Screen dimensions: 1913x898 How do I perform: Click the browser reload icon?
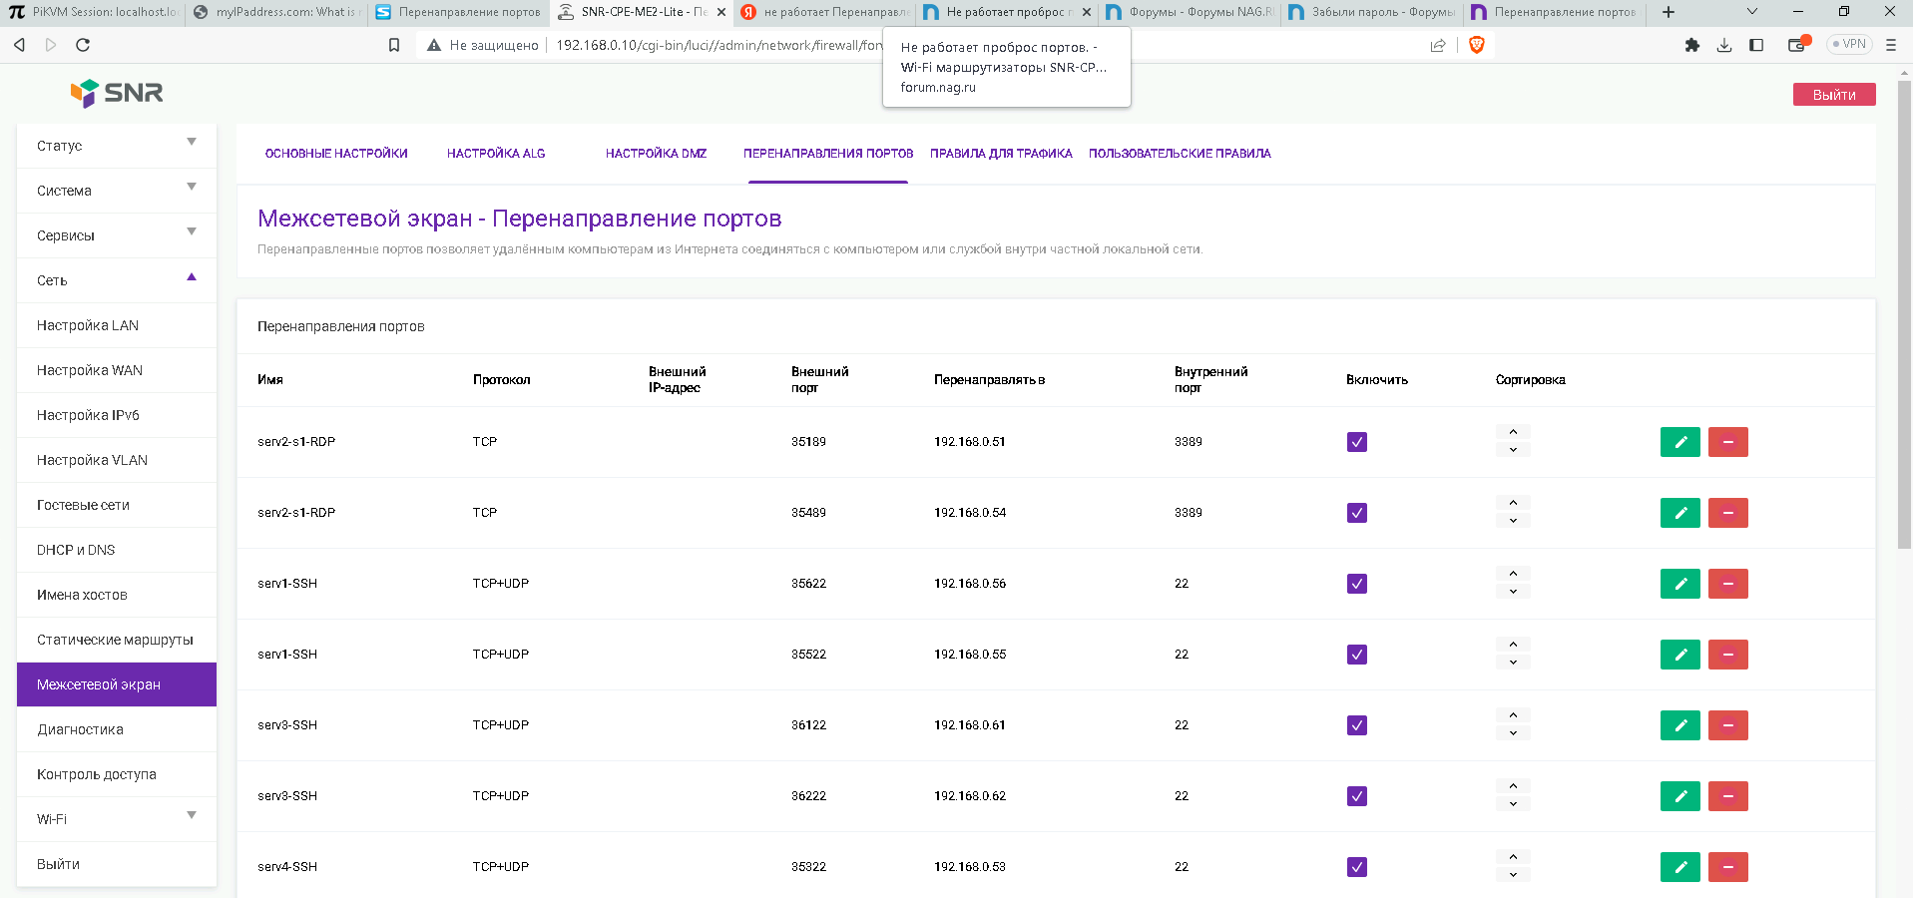coord(83,45)
